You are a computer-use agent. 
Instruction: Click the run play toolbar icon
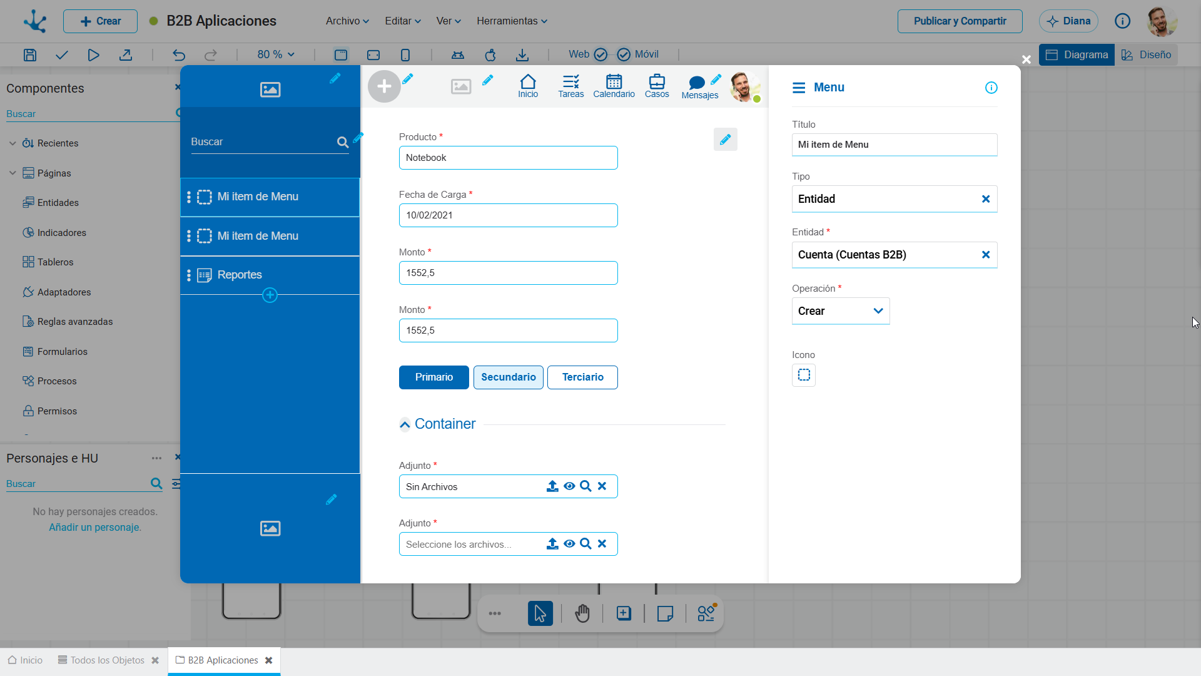pos(93,55)
